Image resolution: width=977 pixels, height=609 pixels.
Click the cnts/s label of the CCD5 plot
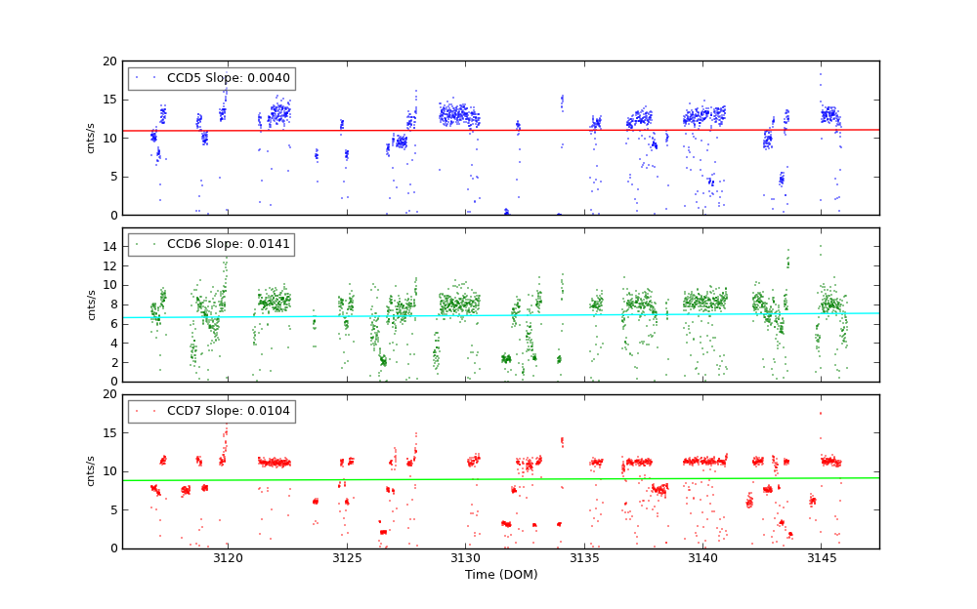91,138
